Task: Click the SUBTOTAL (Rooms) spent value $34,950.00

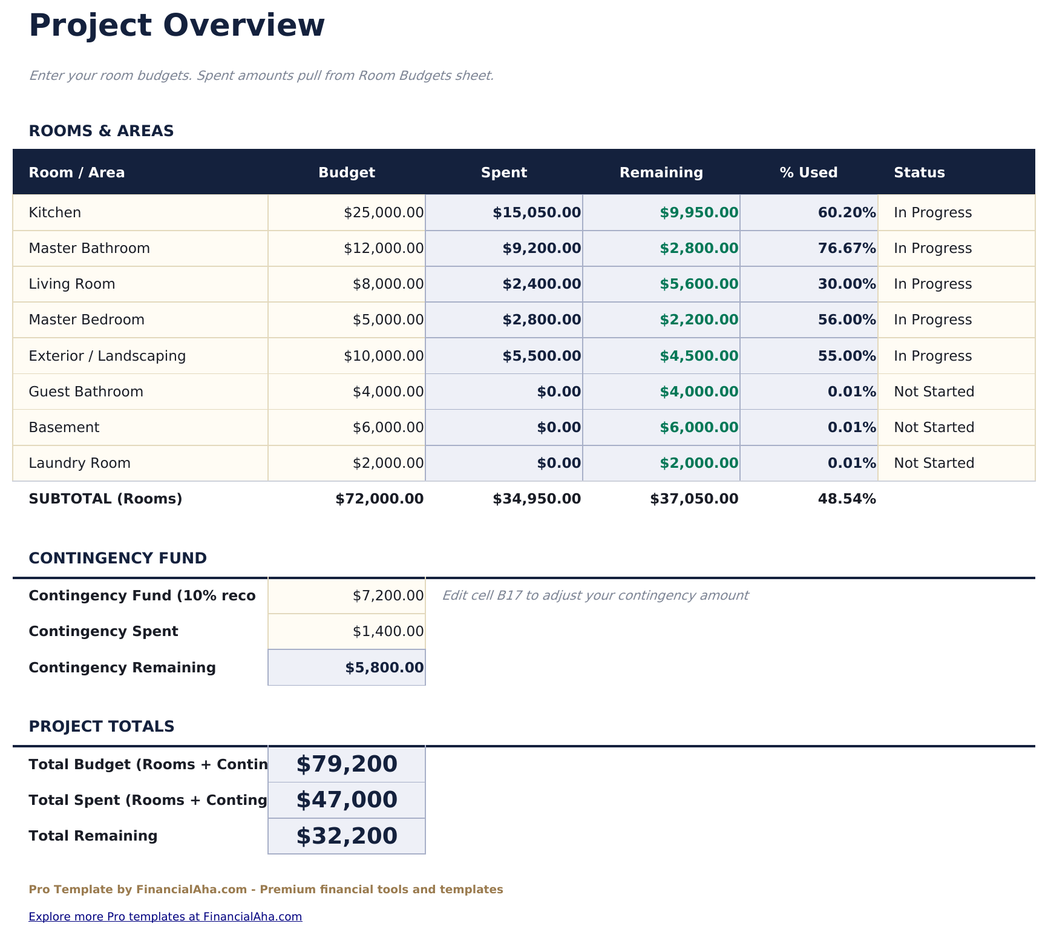Action: pyautogui.click(x=535, y=499)
